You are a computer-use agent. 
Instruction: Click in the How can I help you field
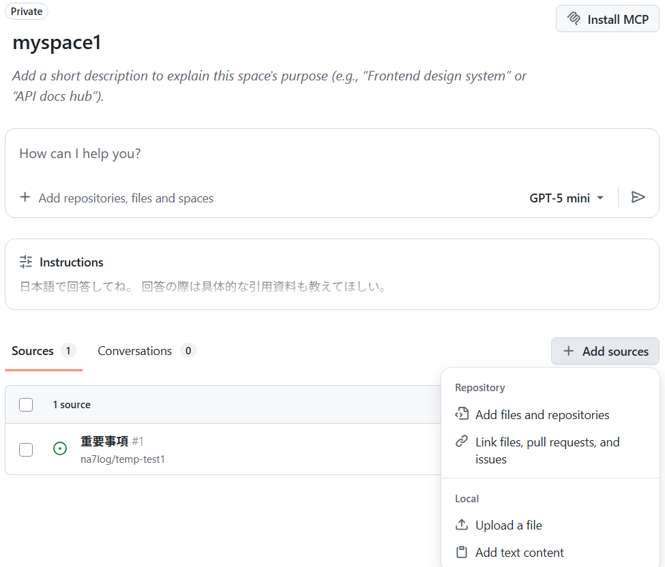tap(273, 154)
